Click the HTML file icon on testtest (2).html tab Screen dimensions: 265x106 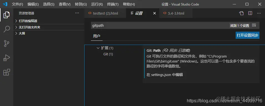[x=90, y=13]
